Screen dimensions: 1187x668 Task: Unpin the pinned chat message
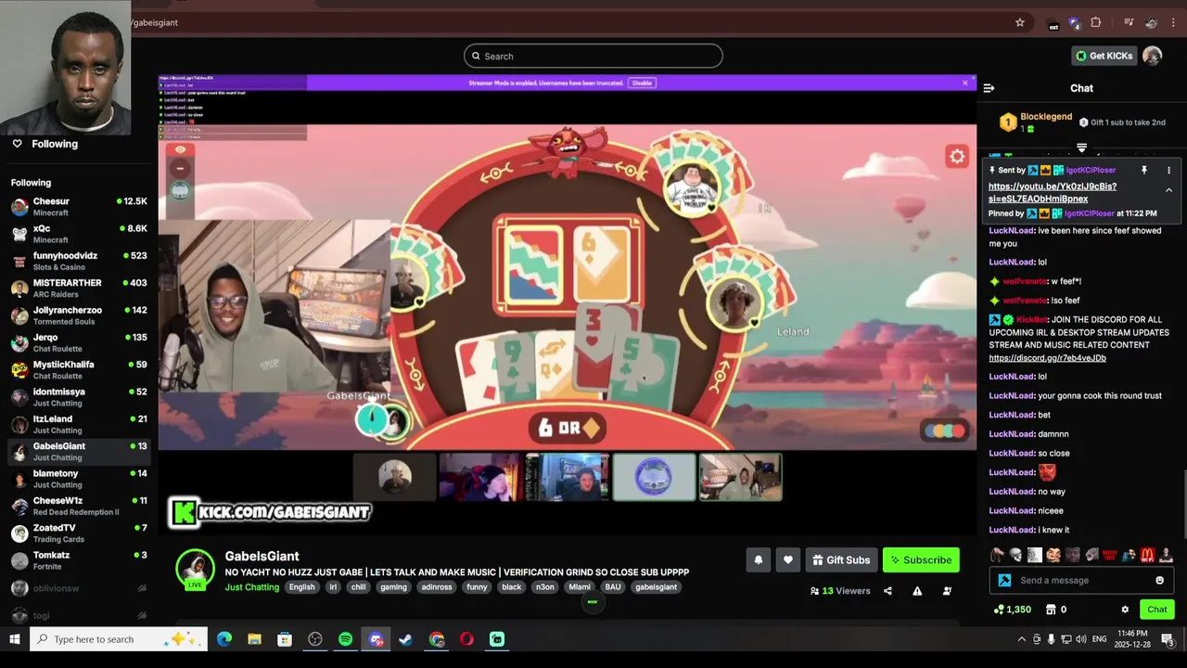point(1143,171)
